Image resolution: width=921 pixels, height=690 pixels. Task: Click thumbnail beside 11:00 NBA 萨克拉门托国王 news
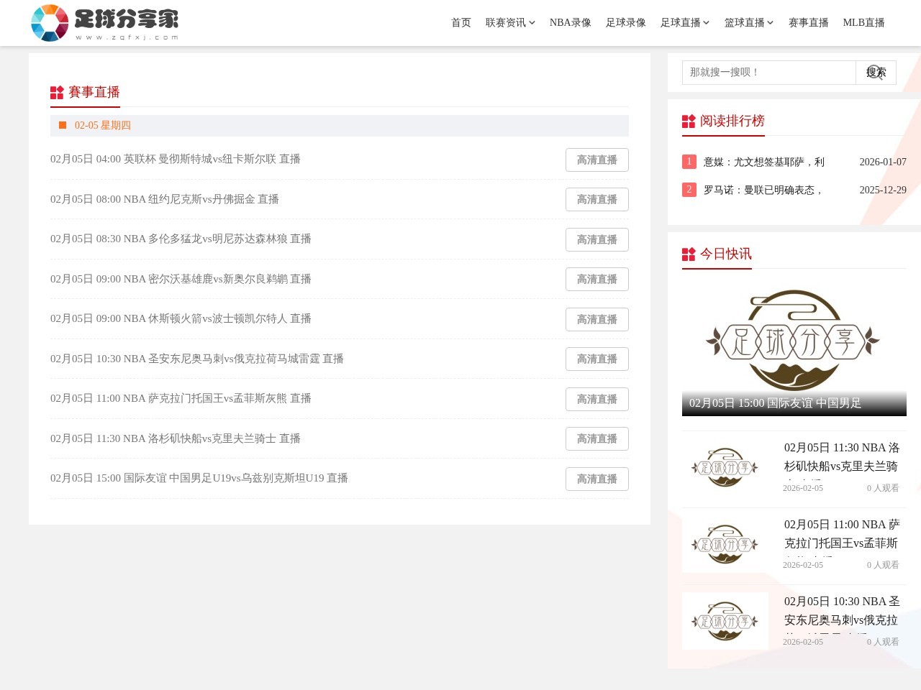[725, 544]
